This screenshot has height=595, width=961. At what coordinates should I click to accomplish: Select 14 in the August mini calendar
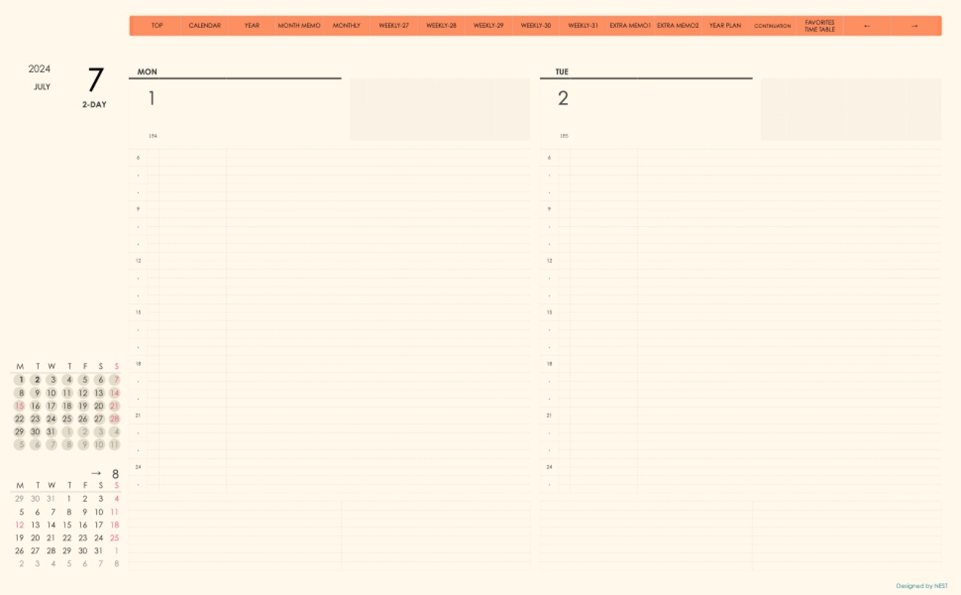pyautogui.click(x=51, y=525)
